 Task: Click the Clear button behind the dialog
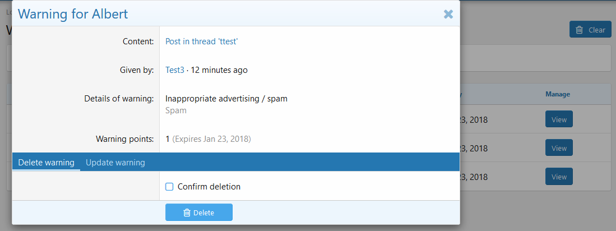click(590, 30)
